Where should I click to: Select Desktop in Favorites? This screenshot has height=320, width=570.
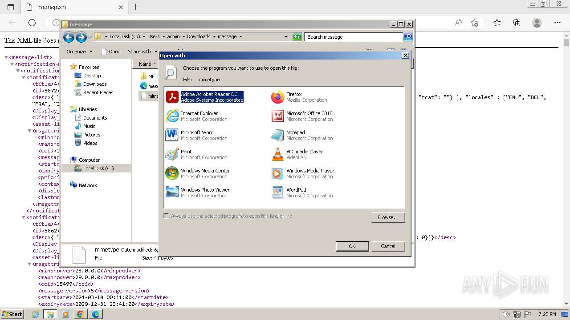92,76
